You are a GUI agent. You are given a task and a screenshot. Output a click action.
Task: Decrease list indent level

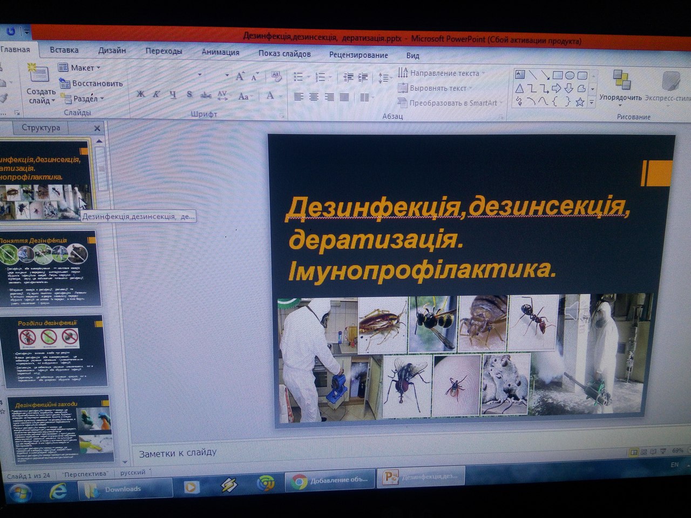coord(348,78)
